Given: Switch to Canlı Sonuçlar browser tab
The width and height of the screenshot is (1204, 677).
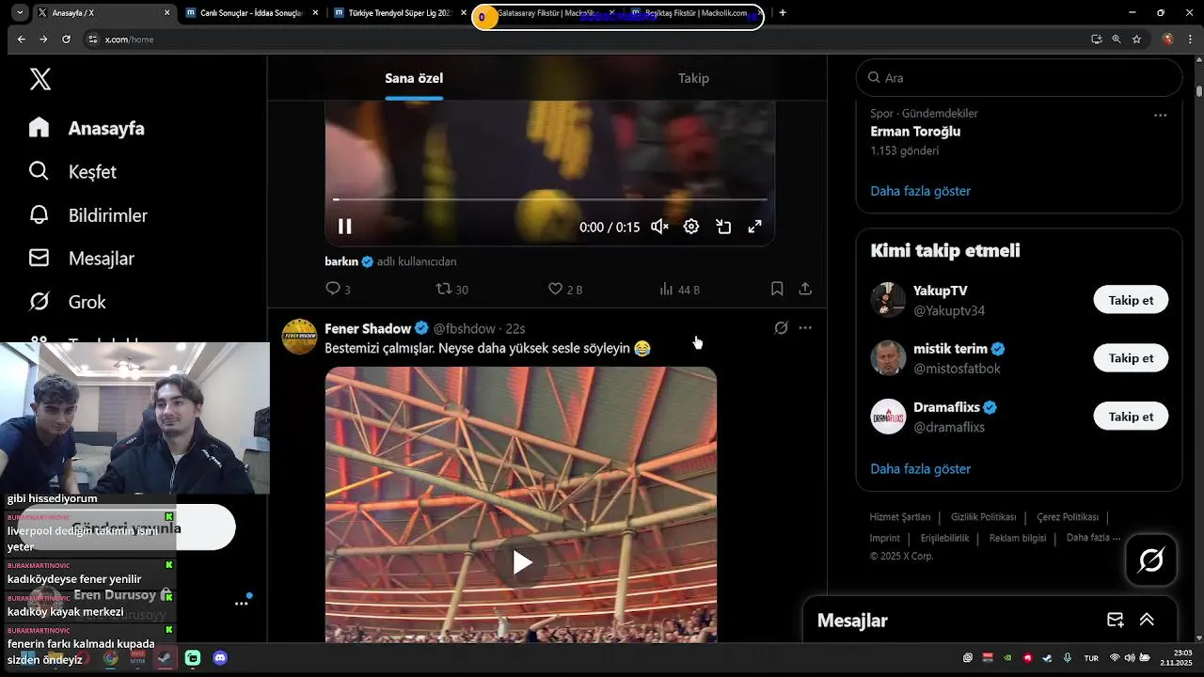Looking at the screenshot, I should (250, 13).
